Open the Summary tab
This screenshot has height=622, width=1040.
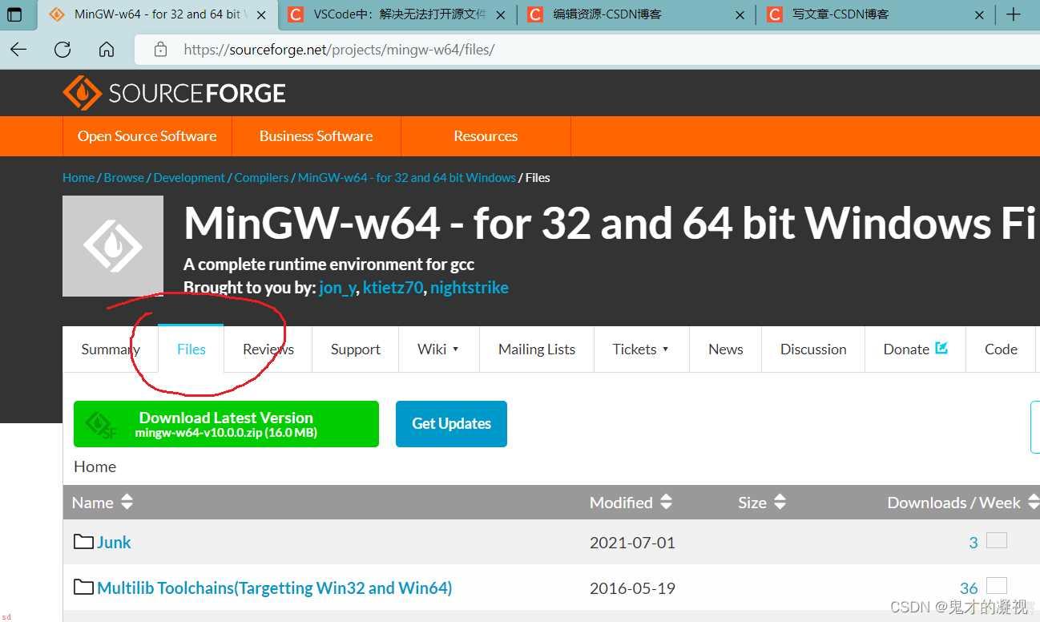111,349
